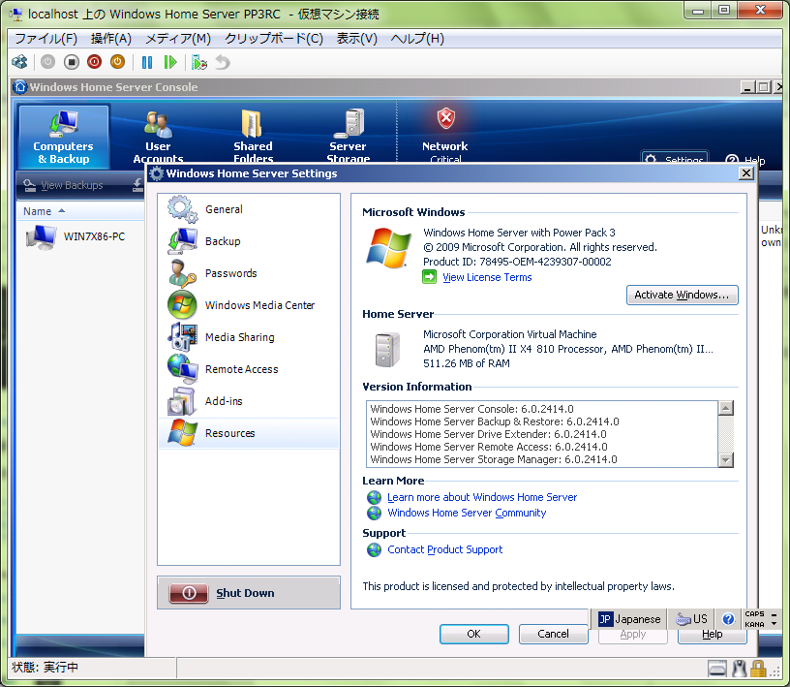The width and height of the screenshot is (790, 687).
Task: Open the Network Critical status tab
Action: [x=444, y=134]
